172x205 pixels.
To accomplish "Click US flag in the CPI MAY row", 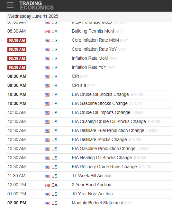I will [x=47, y=77].
